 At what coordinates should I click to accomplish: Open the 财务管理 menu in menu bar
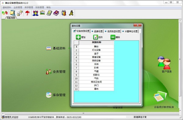click(x=40, y=7)
